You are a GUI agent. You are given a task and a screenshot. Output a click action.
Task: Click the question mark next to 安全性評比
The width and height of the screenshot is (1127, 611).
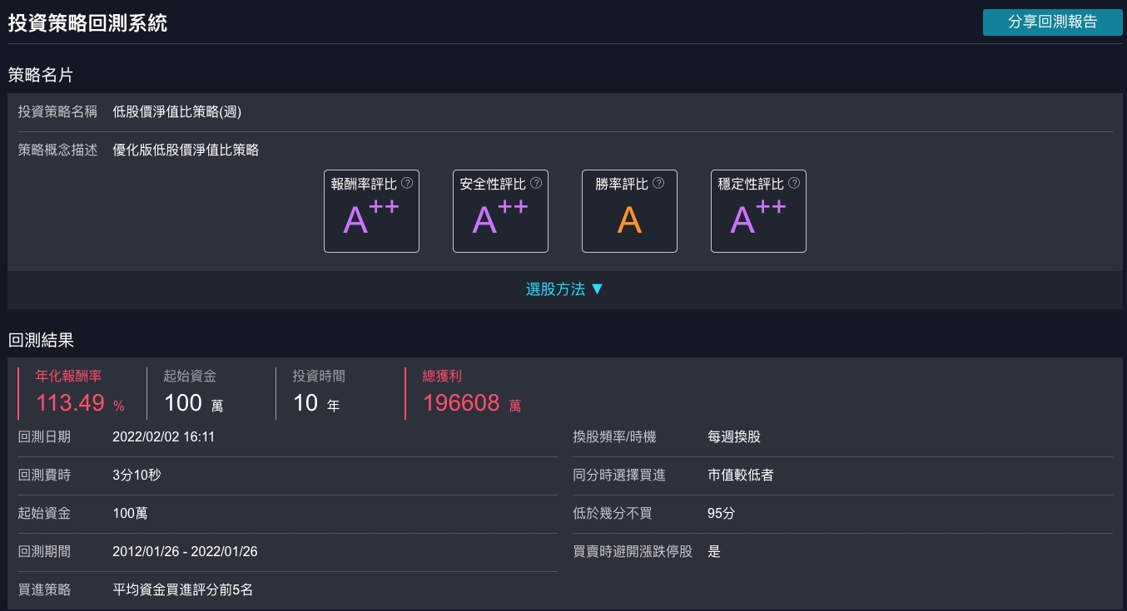coord(536,184)
